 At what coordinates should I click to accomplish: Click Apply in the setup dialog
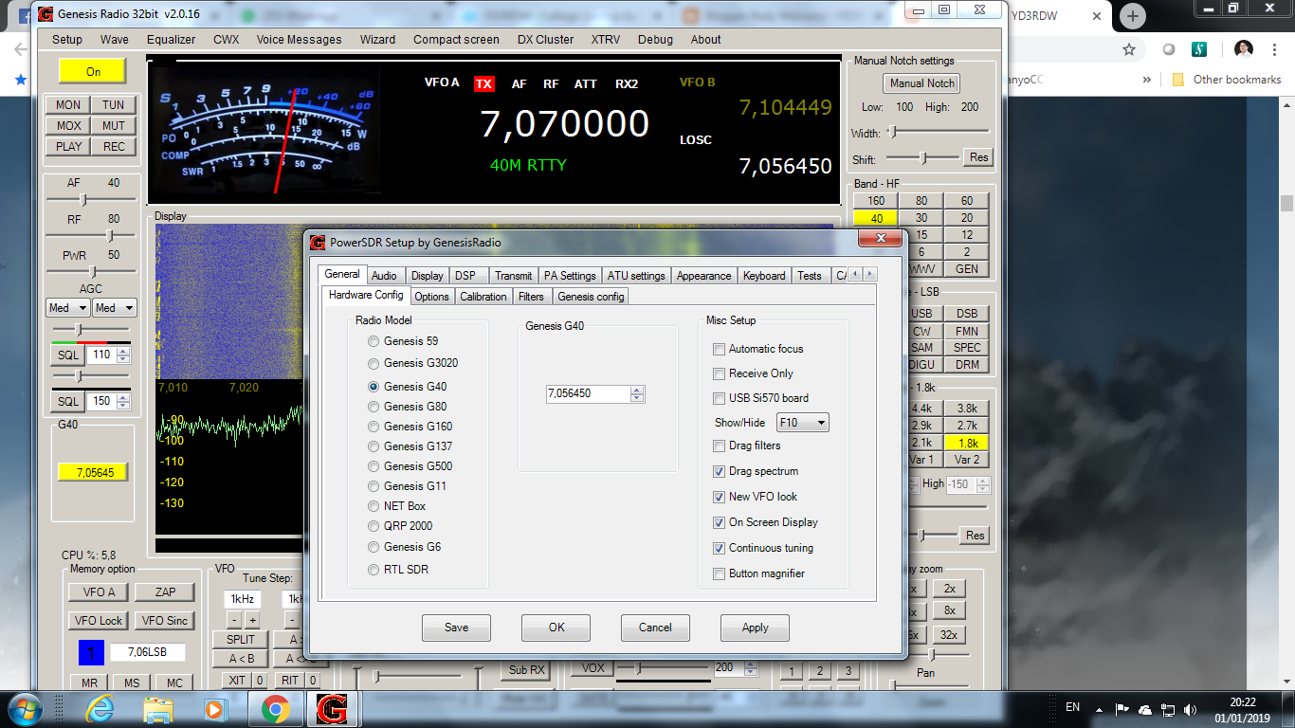pyautogui.click(x=755, y=628)
